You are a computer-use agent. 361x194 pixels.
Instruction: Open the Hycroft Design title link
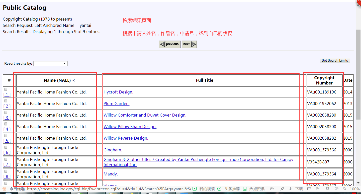pyautogui.click(x=118, y=92)
